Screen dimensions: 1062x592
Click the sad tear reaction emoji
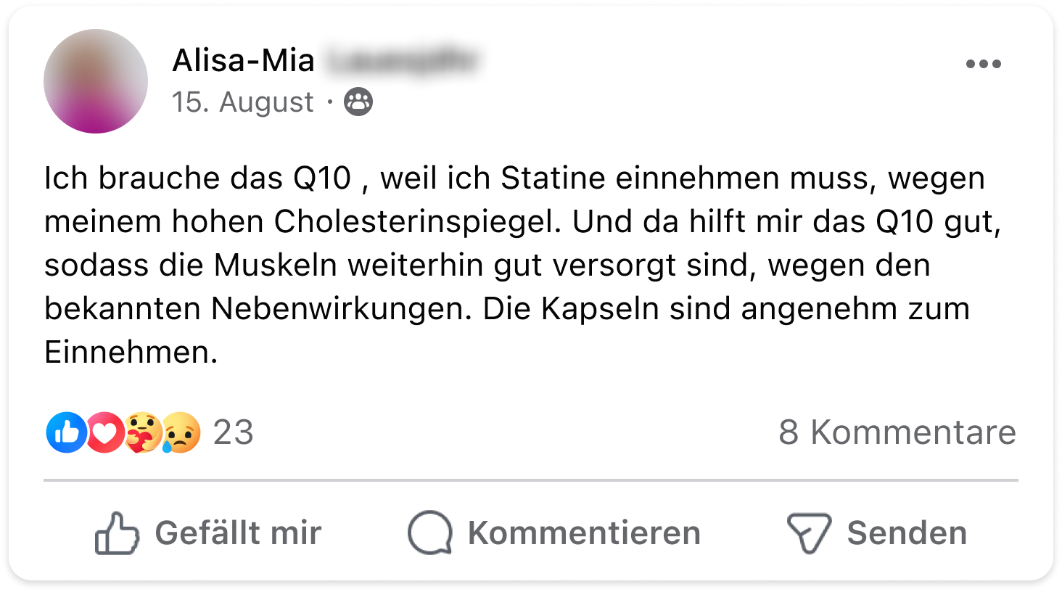coord(181,432)
